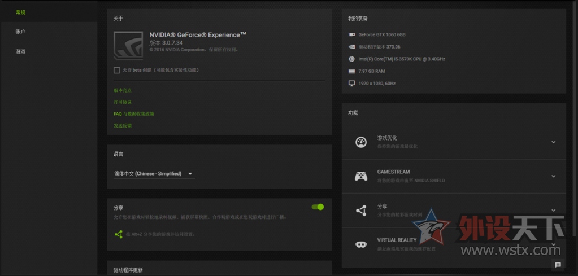Turn off the 分享 share toggle switch
The height and width of the screenshot is (276, 578).
(x=318, y=207)
